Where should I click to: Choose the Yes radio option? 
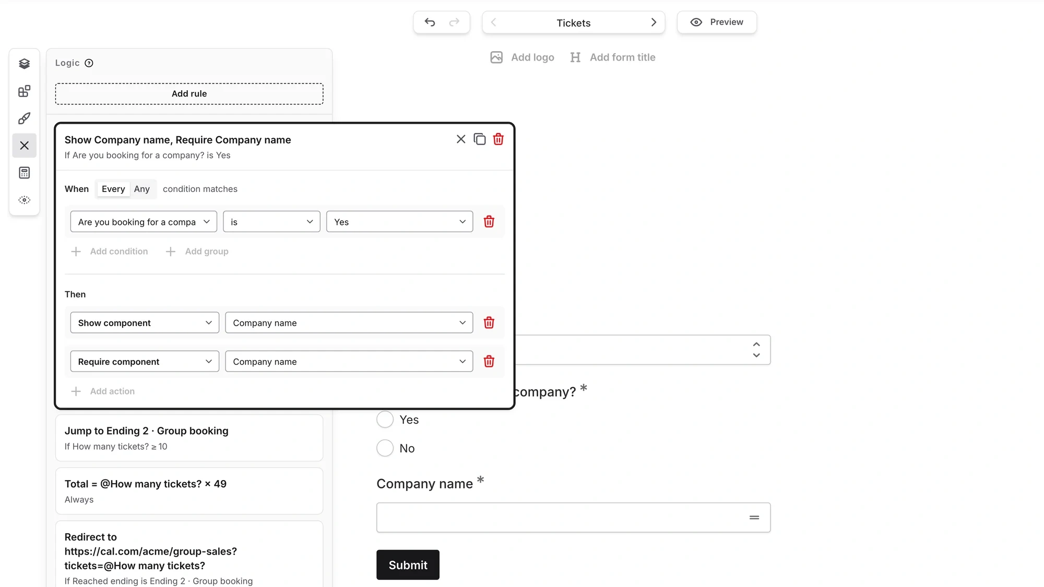(x=385, y=420)
